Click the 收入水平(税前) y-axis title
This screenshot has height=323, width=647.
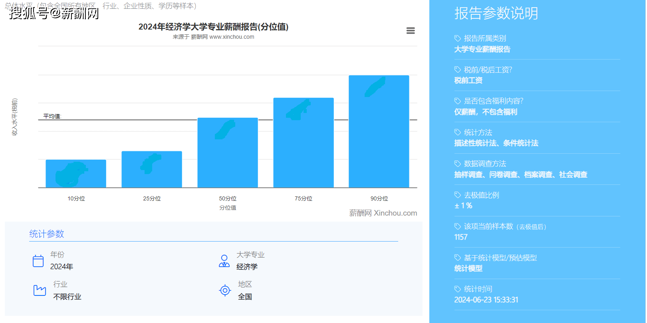click(x=14, y=117)
